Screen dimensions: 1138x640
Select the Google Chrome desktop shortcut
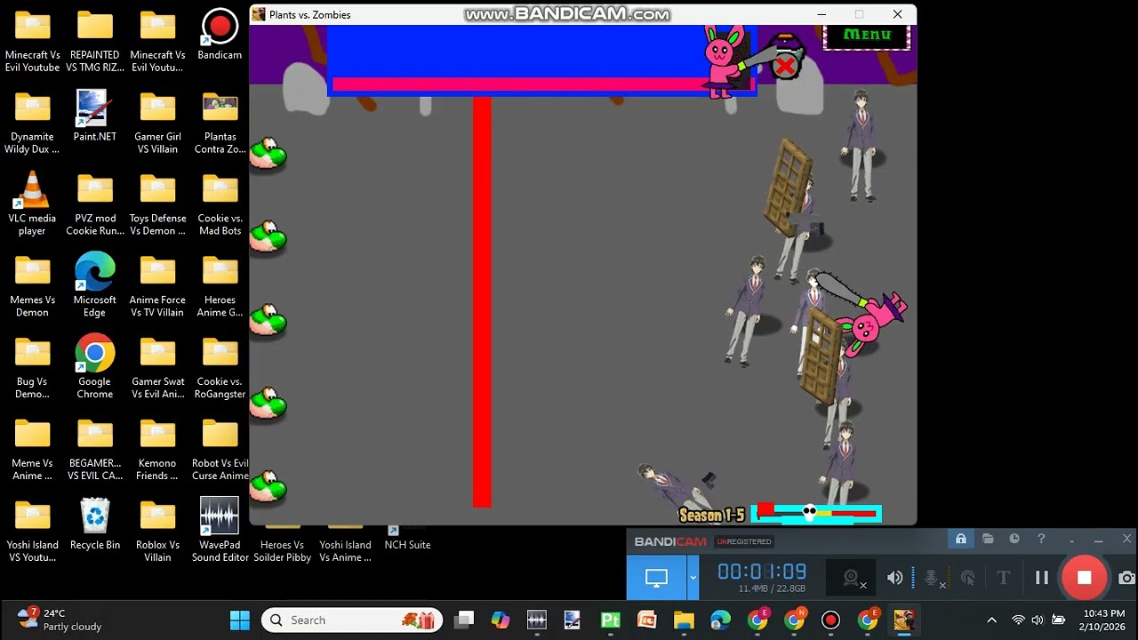click(x=94, y=367)
